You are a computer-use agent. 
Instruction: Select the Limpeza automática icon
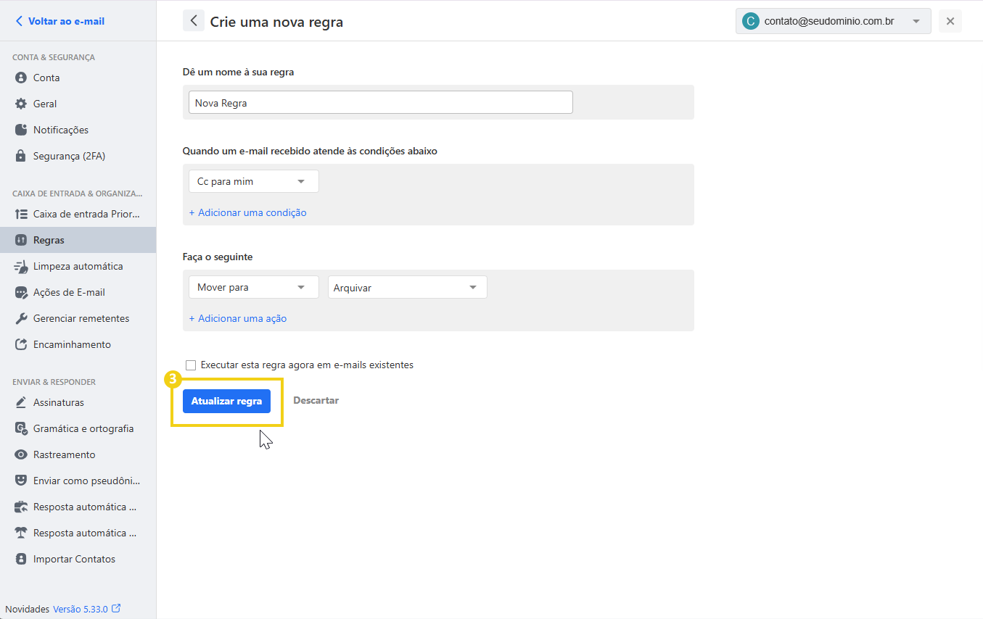(x=22, y=266)
